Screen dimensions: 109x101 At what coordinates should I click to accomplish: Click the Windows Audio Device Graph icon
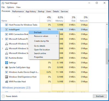(7, 72)
